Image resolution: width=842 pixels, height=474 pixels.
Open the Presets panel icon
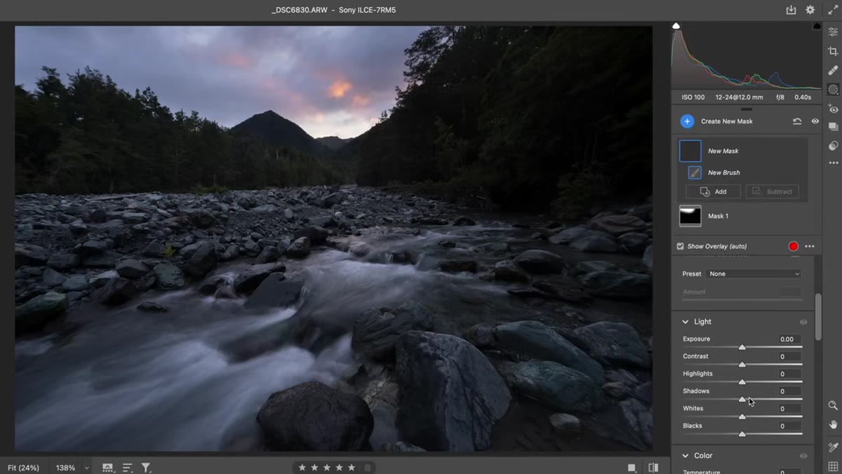point(833,146)
